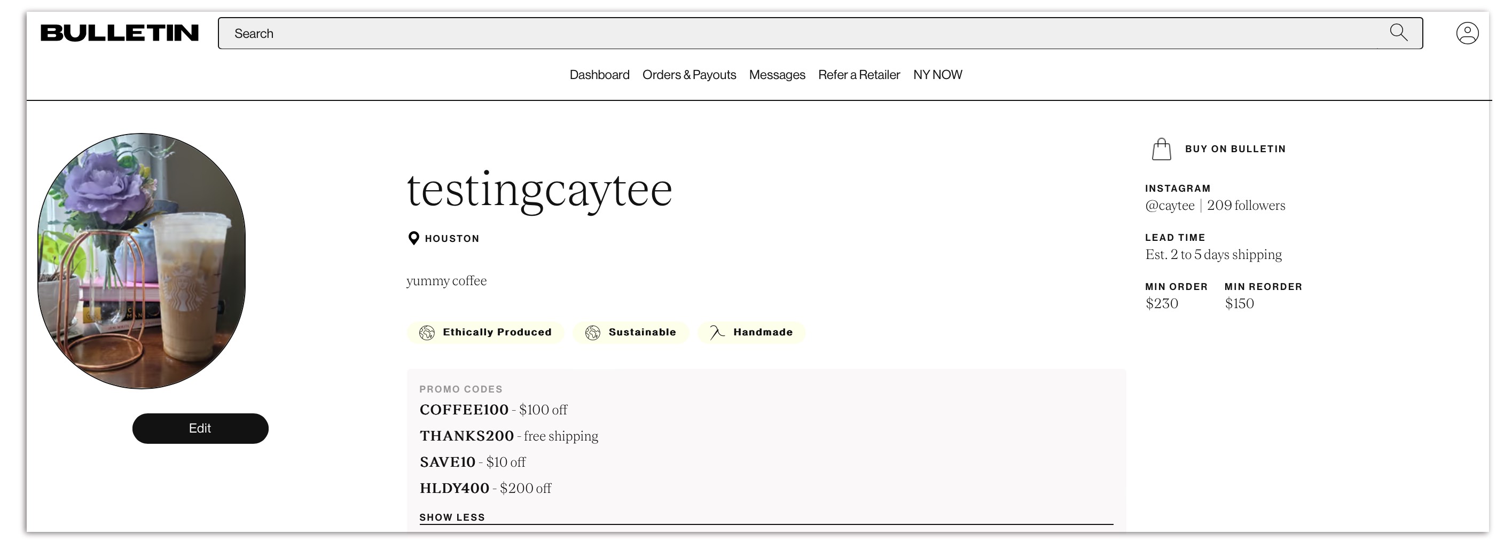The width and height of the screenshot is (1504, 549).
Task: Click the BULLETIN logo
Action: coord(120,33)
